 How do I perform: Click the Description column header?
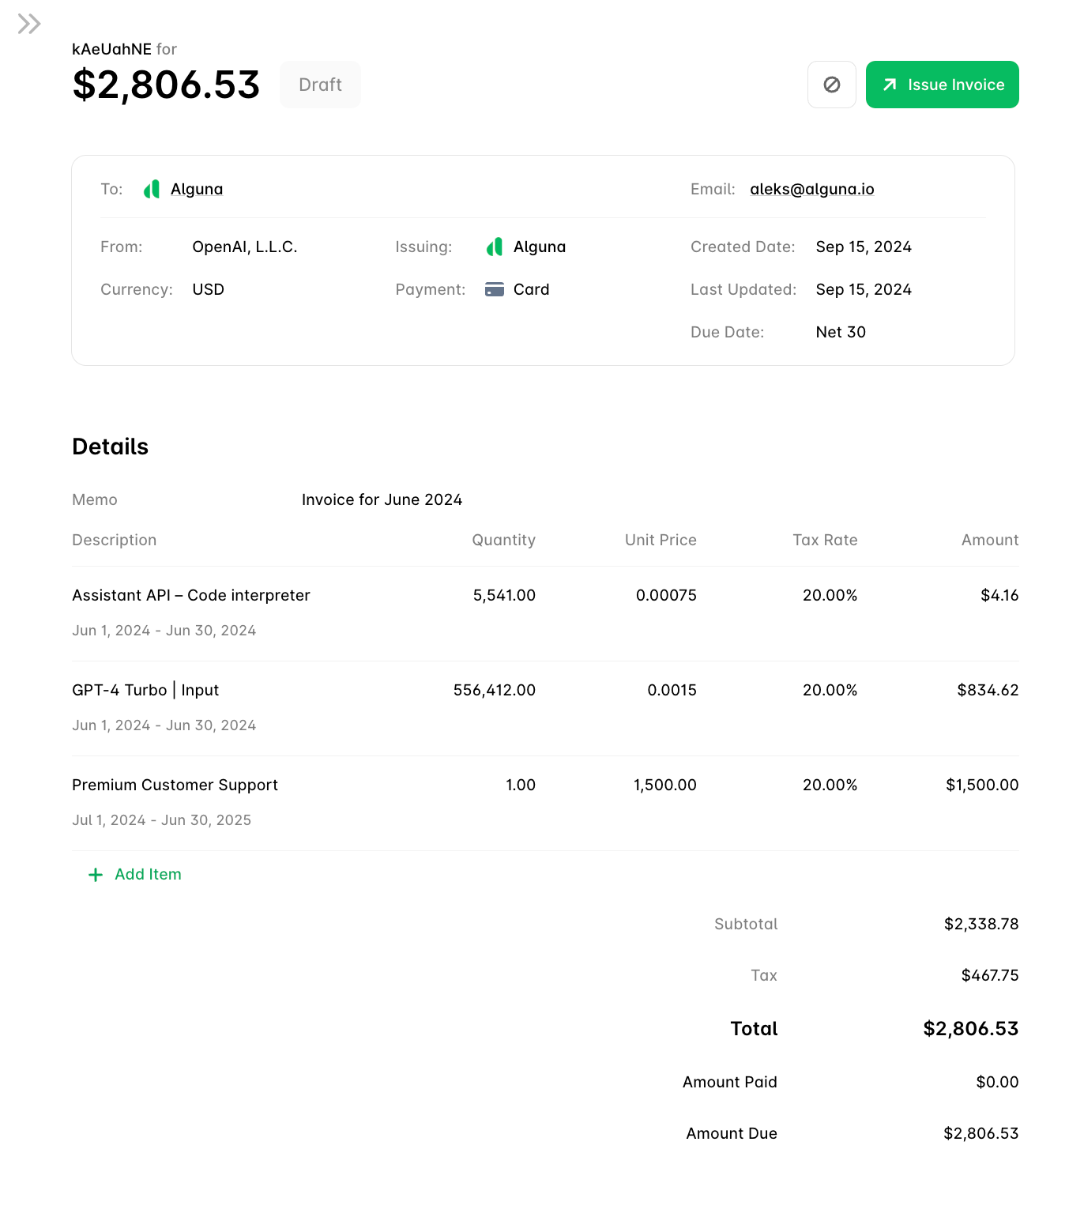115,540
